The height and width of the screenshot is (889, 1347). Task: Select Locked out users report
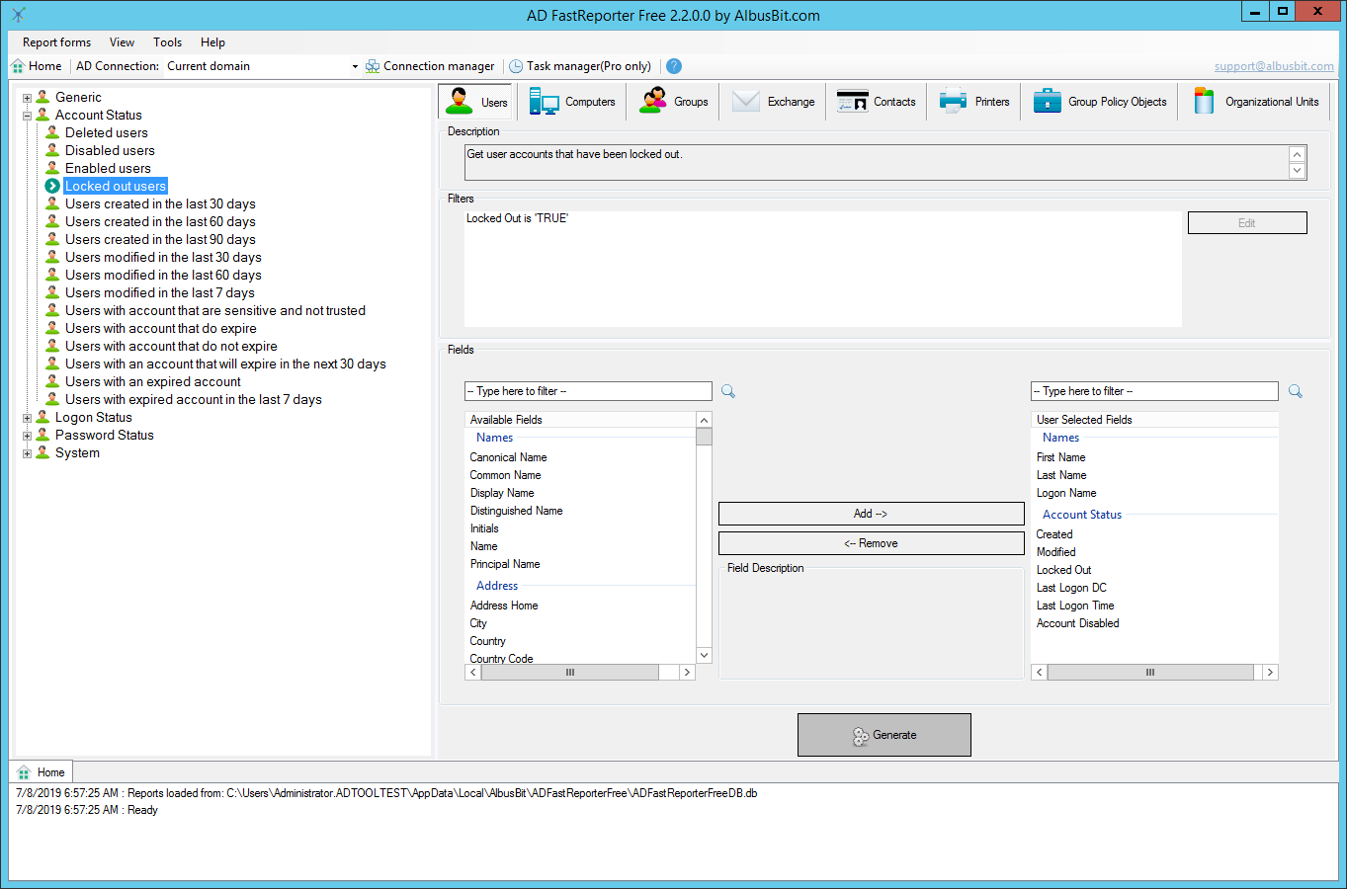[116, 187]
